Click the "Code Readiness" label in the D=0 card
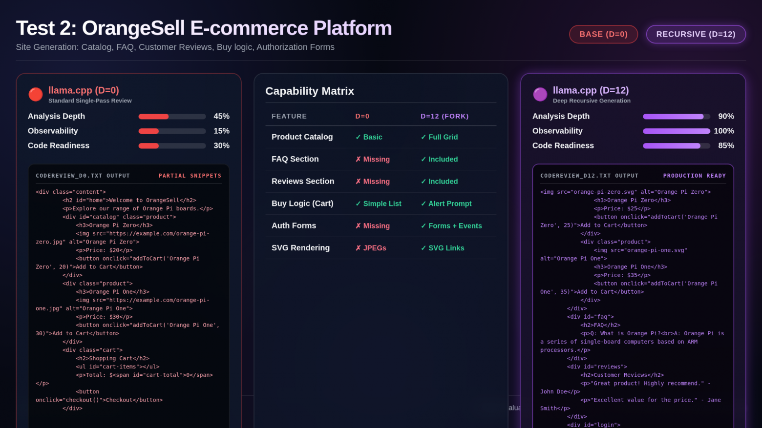762x428 pixels. click(59, 146)
